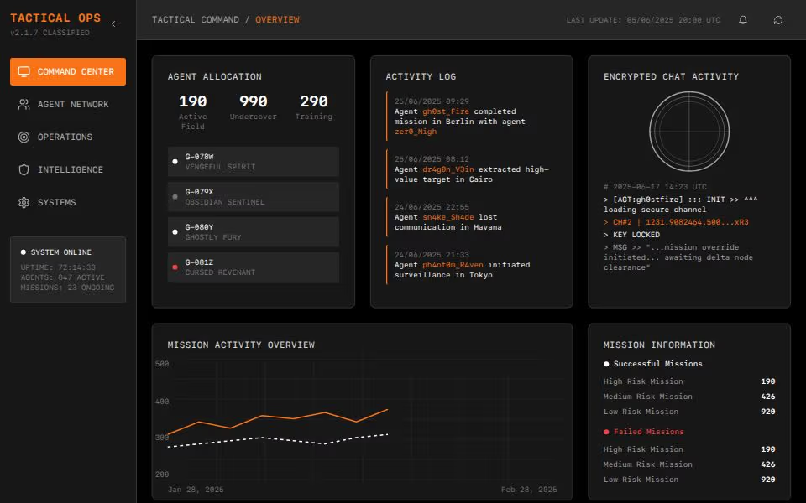806x503 pixels.
Task: Click the 24/06/2025 21:33 log timestamp
Action: 432,255
